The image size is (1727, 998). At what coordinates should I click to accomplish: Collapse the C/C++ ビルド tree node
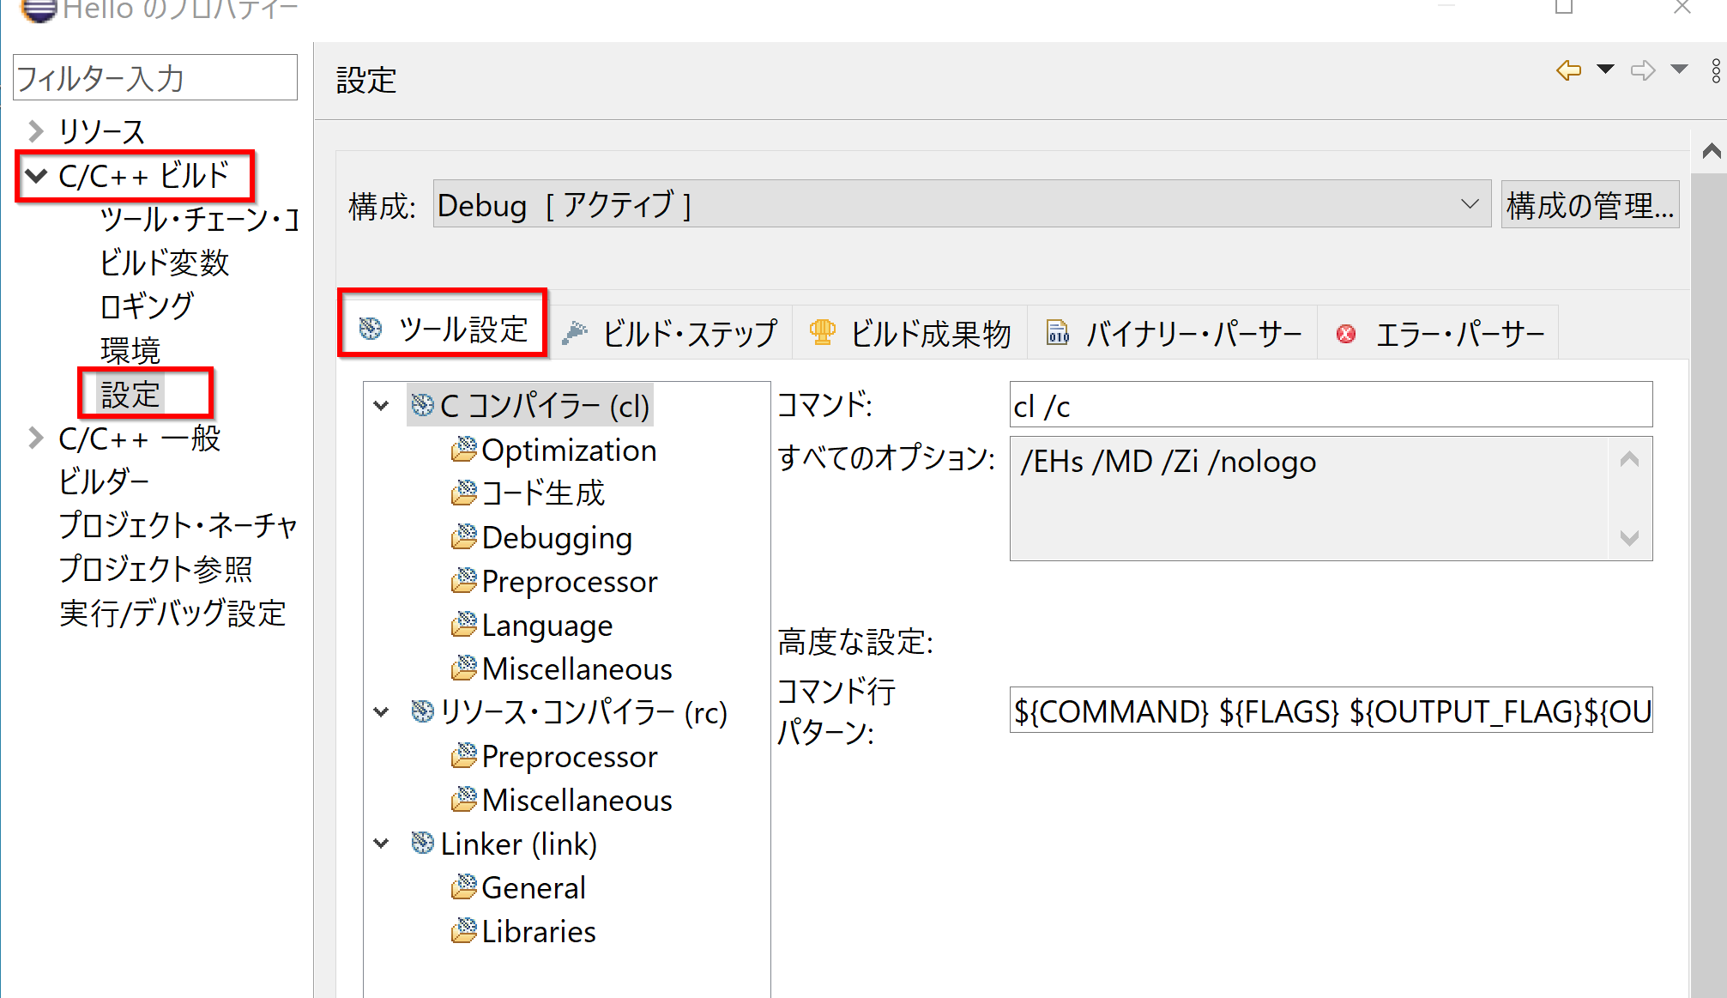36,176
